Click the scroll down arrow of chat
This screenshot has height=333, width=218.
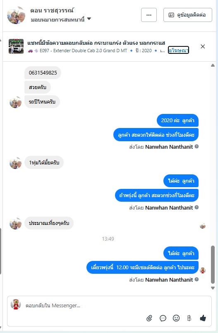point(213,288)
